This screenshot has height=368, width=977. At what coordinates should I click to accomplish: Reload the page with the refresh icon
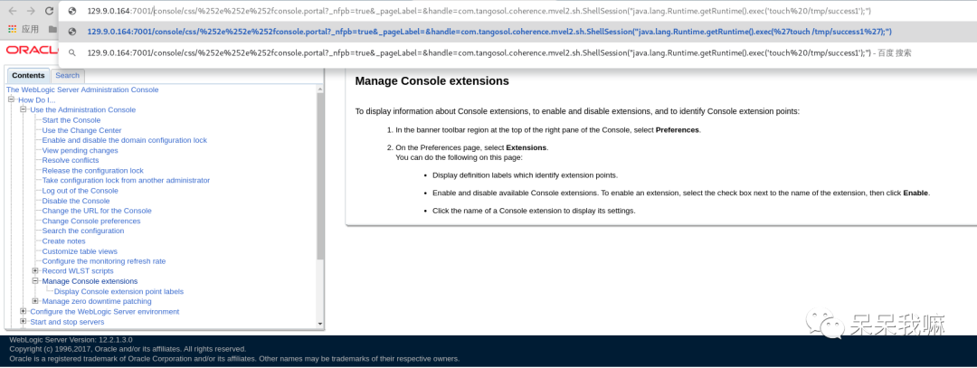pos(49,11)
